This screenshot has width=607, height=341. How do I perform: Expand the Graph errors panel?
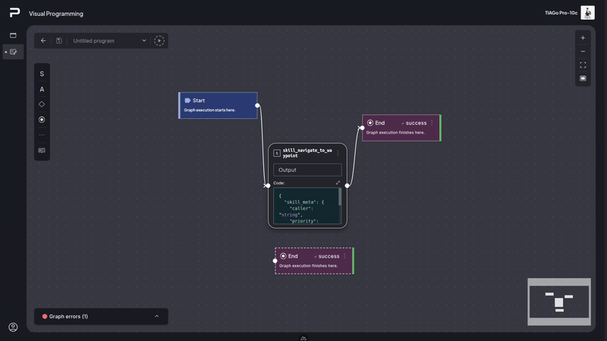click(x=157, y=316)
